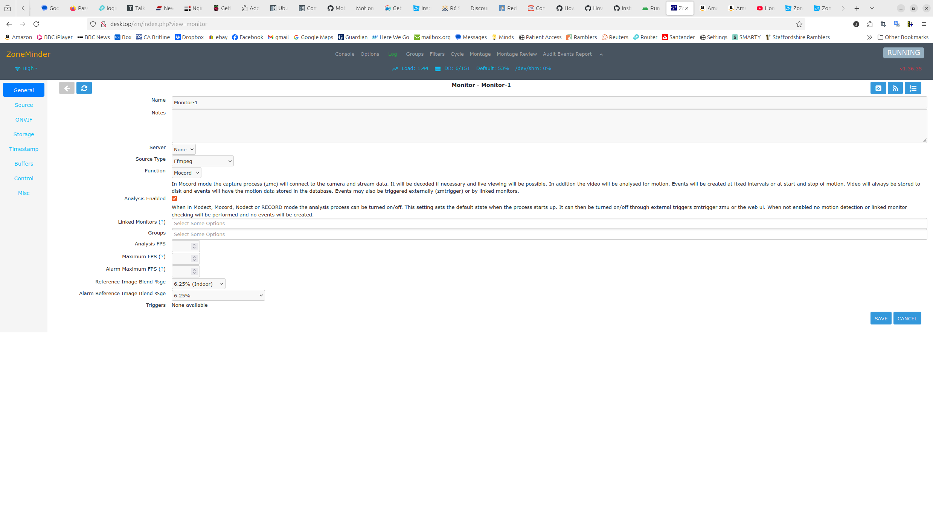Image resolution: width=933 pixels, height=530 pixels.
Task: Click the SAVE button
Action: coord(880,318)
